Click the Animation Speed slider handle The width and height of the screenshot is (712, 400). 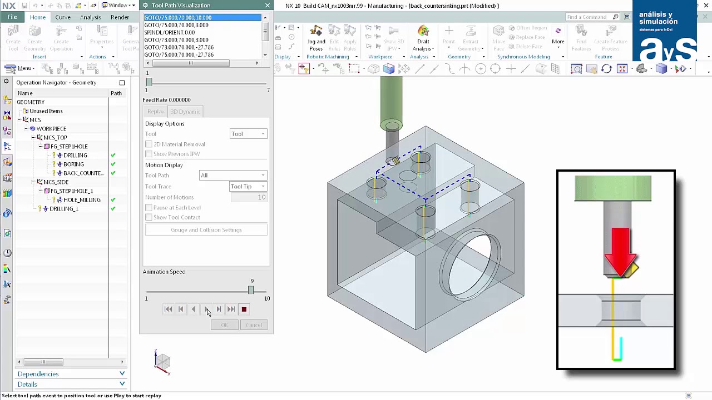pyautogui.click(x=251, y=291)
